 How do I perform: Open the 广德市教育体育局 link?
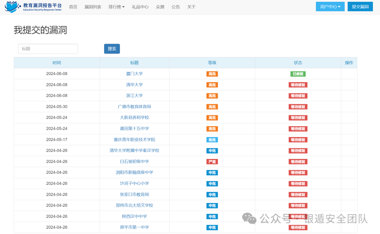click(134, 106)
